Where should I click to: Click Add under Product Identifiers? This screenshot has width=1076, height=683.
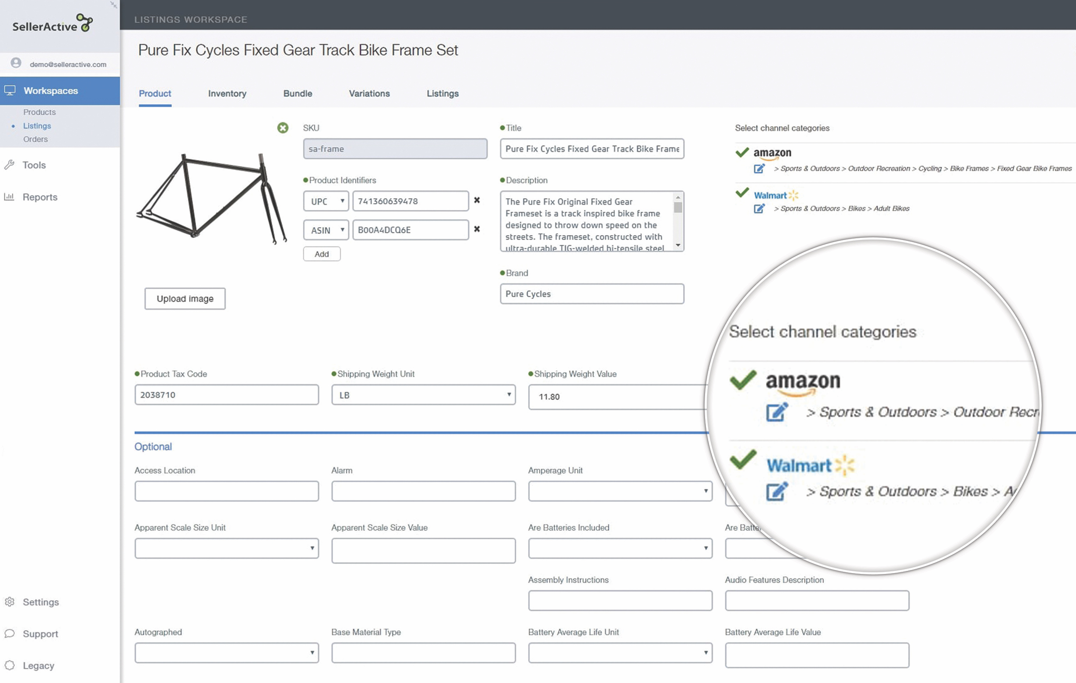321,254
